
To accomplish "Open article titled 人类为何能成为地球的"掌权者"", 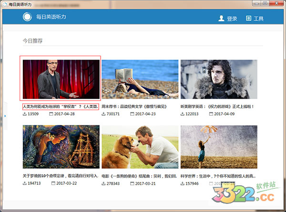I will pos(61,106).
